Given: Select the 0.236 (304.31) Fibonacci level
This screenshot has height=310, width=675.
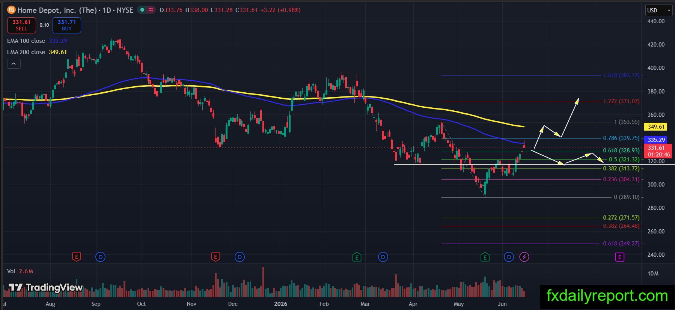Looking at the screenshot, I should tap(621, 179).
